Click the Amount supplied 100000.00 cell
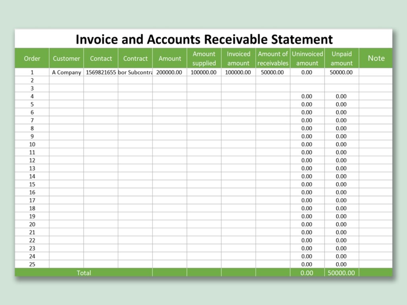This screenshot has width=407, height=305. click(204, 72)
